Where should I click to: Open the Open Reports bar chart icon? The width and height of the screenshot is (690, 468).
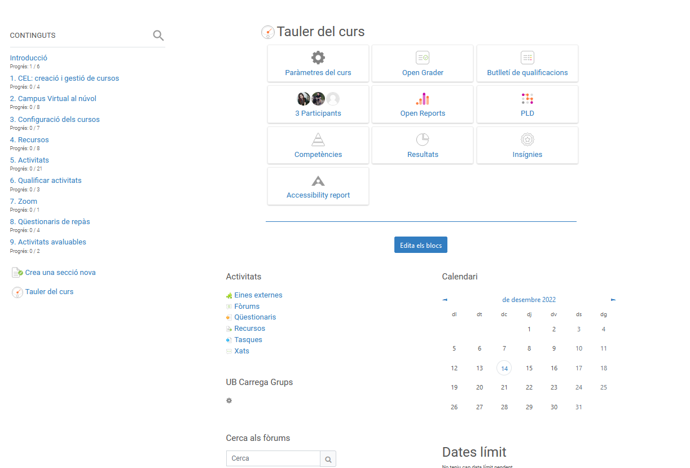423,99
